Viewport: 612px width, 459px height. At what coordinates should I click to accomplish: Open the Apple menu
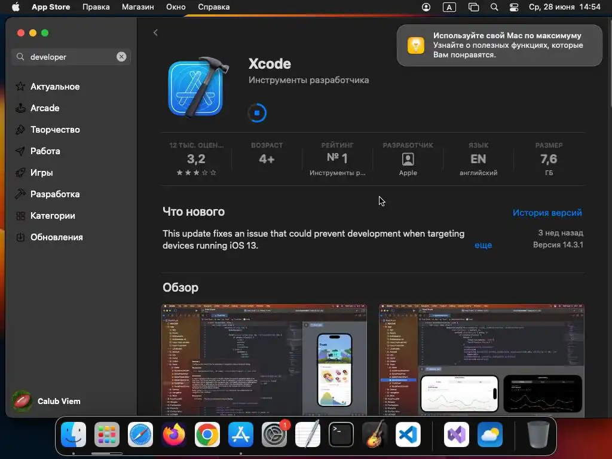point(16,7)
